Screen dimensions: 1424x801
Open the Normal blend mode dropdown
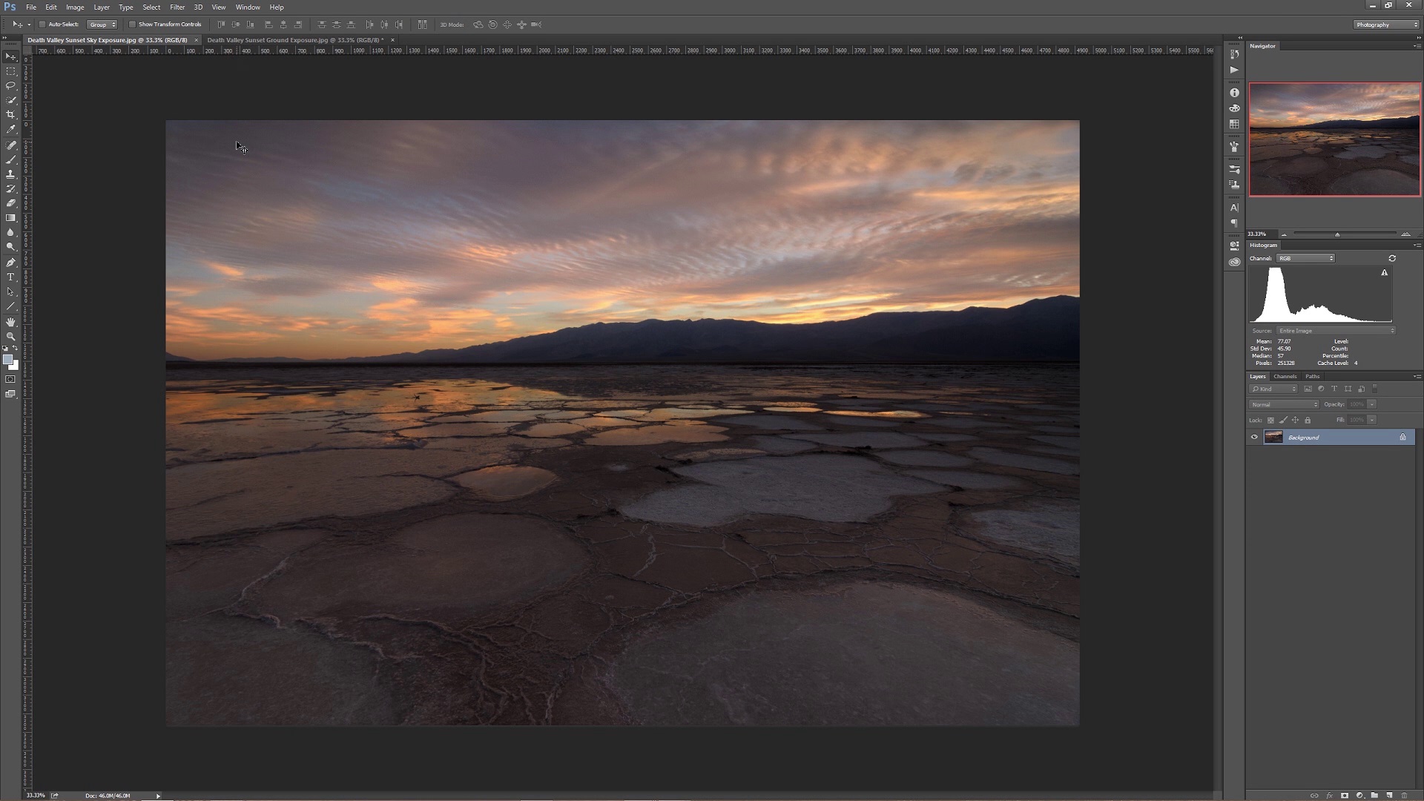click(1284, 405)
